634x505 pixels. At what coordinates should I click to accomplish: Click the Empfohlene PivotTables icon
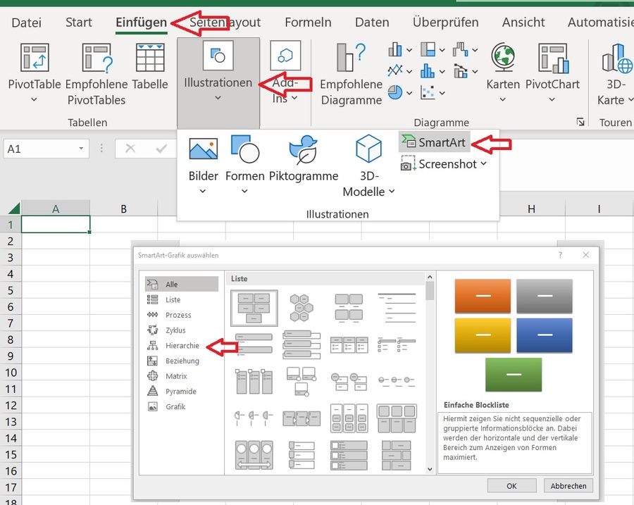click(x=96, y=58)
